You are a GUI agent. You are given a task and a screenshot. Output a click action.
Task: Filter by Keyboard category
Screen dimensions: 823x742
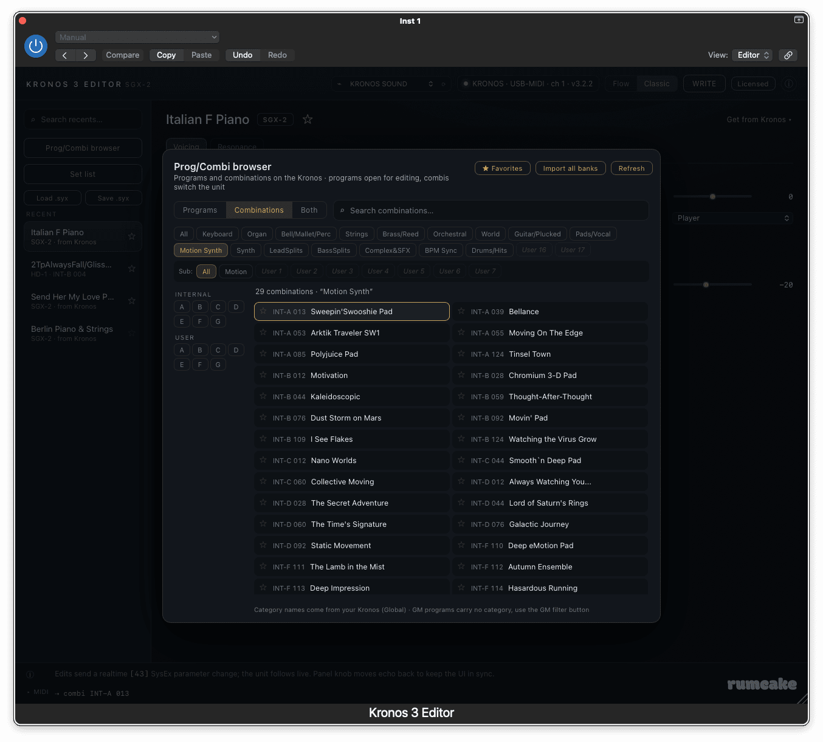pos(218,234)
